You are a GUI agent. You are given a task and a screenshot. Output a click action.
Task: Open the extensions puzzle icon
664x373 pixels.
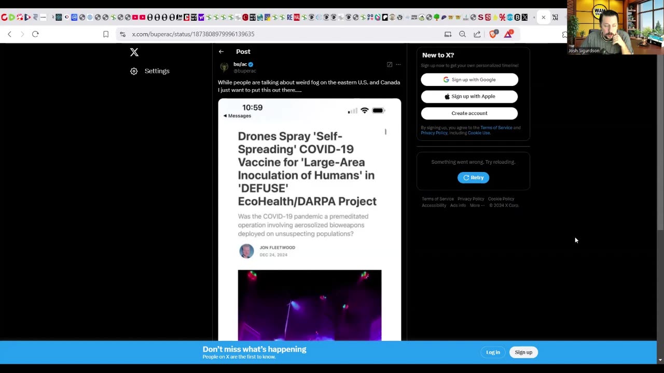coord(564,35)
